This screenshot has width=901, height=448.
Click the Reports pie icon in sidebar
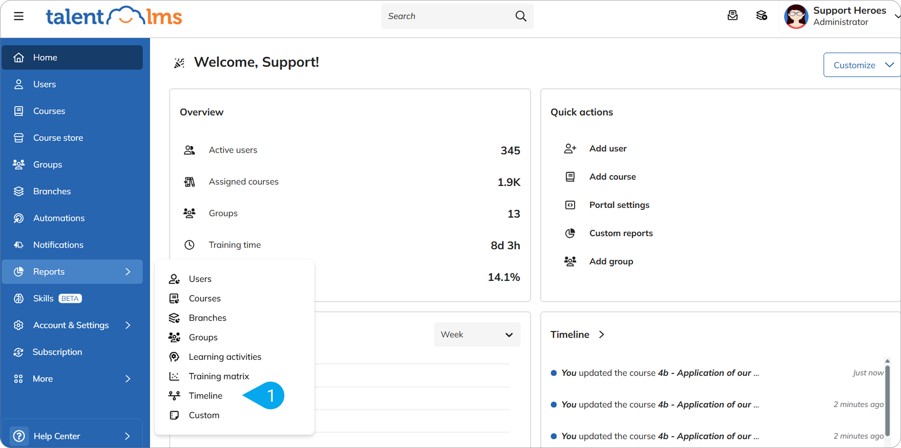coord(19,272)
